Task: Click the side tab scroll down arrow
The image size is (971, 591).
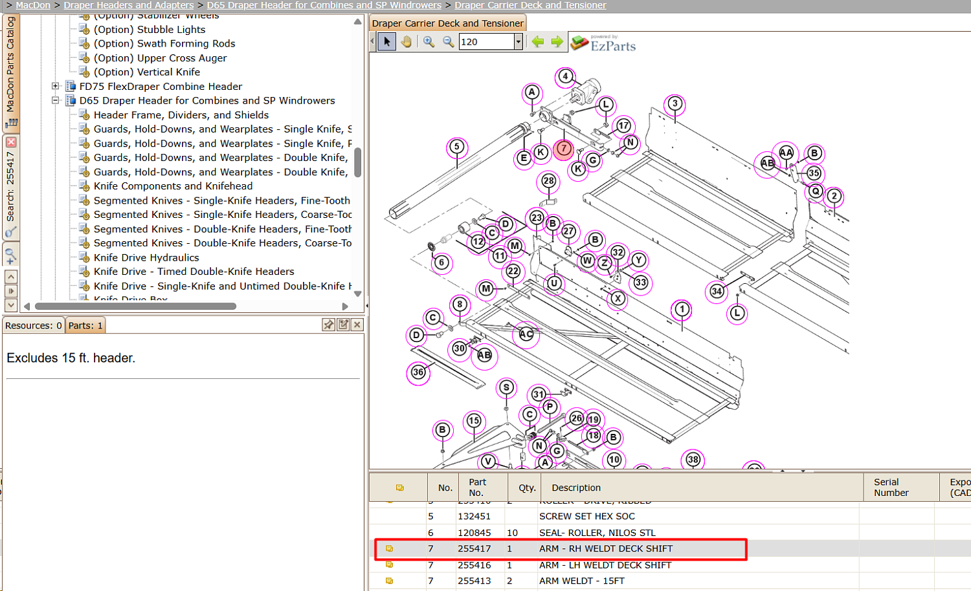Action: pyautogui.click(x=11, y=305)
